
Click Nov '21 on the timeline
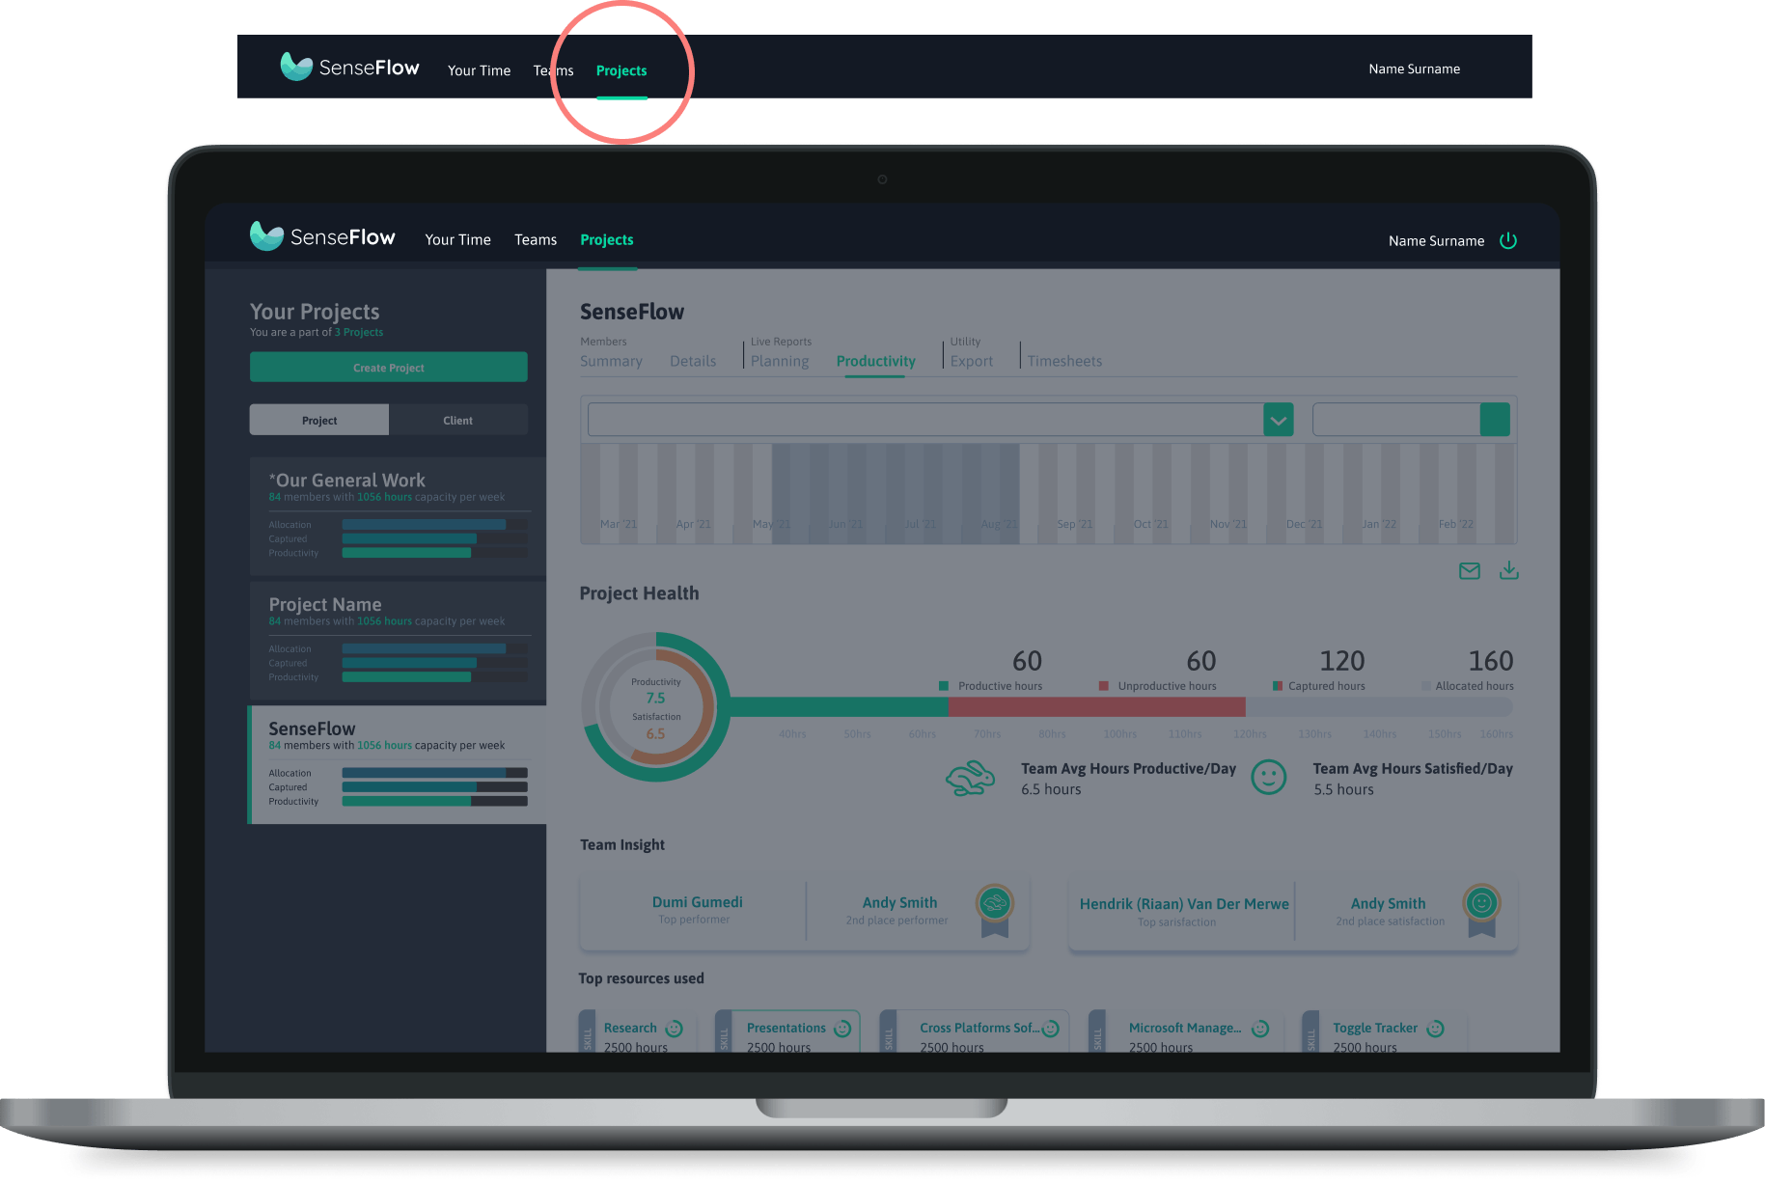click(1227, 524)
